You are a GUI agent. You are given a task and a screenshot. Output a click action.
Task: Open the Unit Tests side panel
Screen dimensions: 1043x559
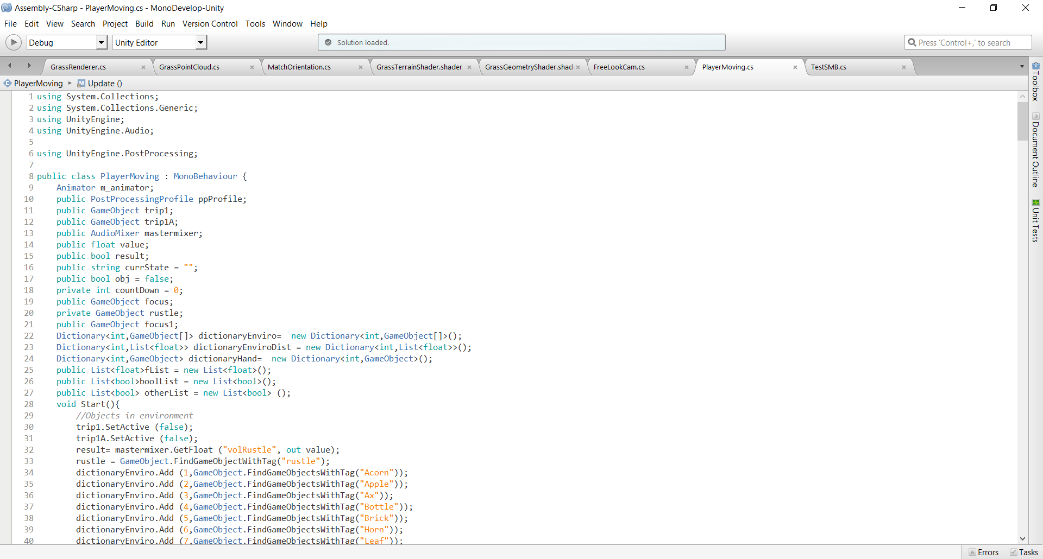click(x=1035, y=220)
